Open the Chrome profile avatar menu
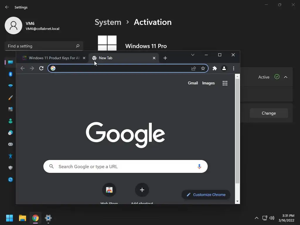The height and width of the screenshot is (225, 300). tap(224, 68)
